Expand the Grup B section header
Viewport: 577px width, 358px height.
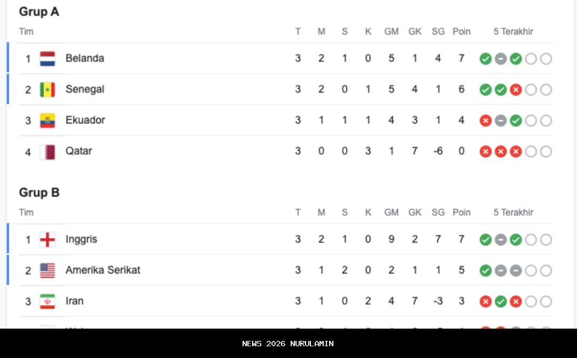[38, 192]
